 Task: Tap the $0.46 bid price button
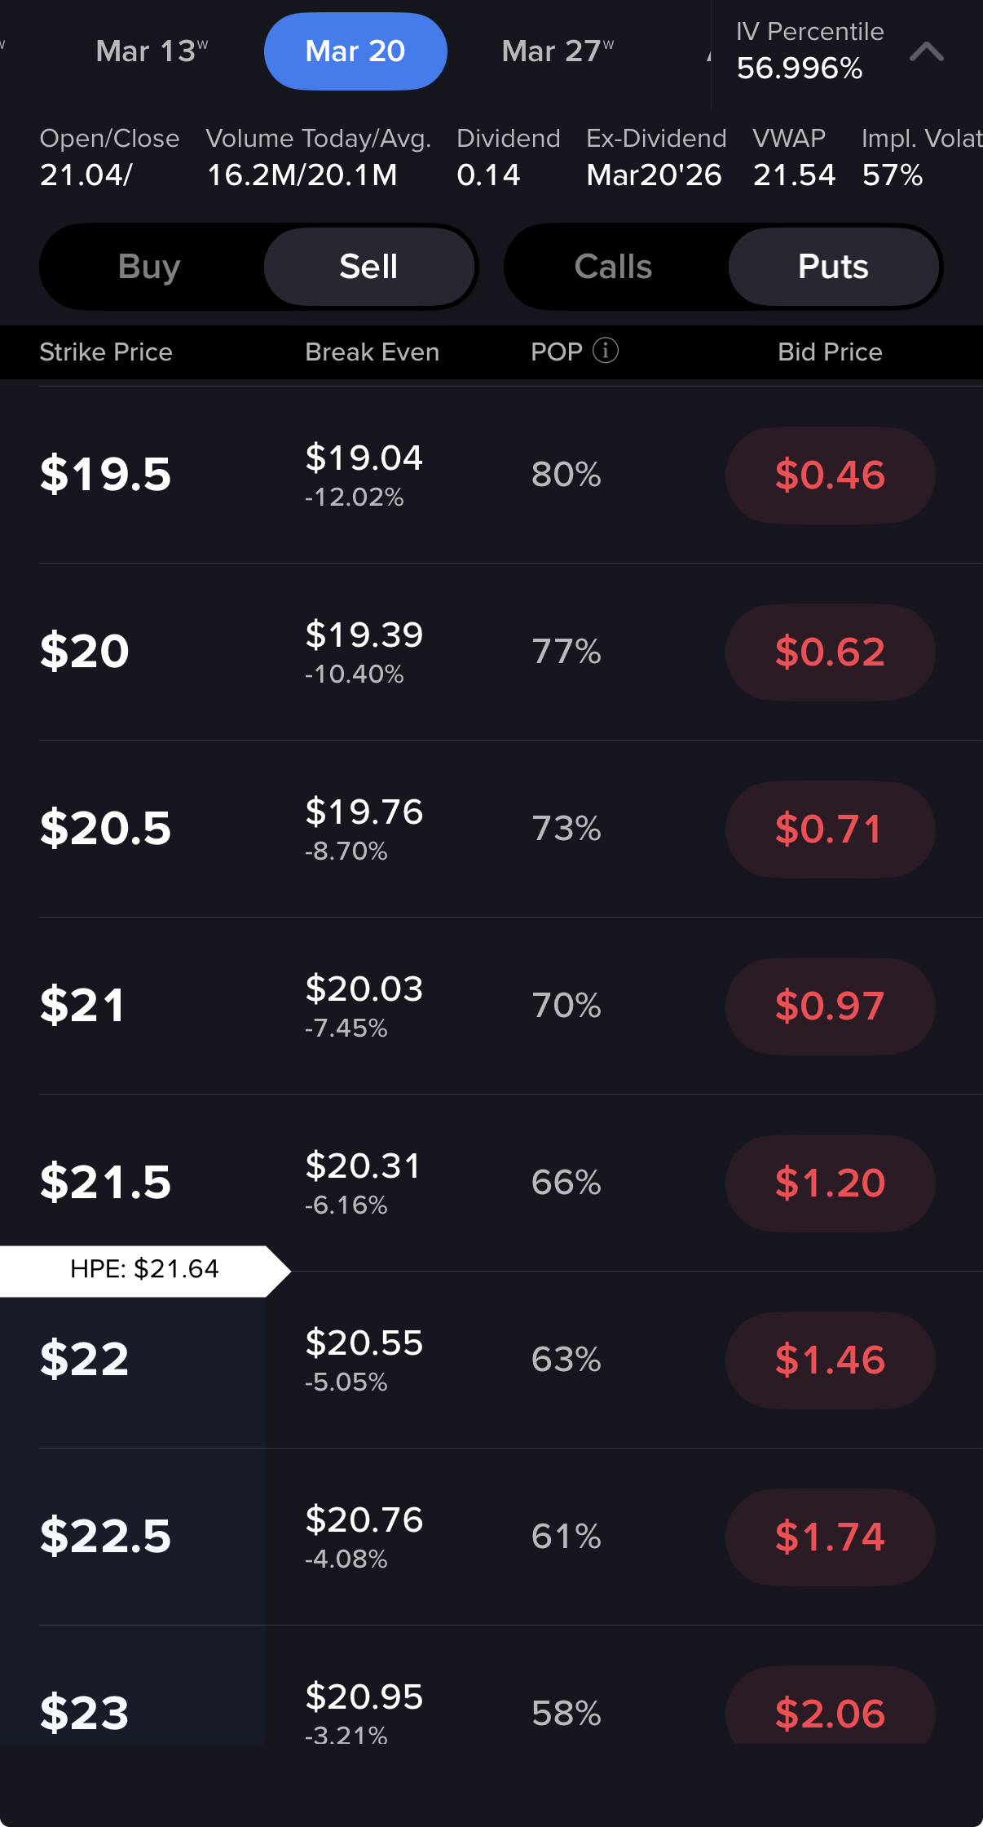pyautogui.click(x=830, y=476)
